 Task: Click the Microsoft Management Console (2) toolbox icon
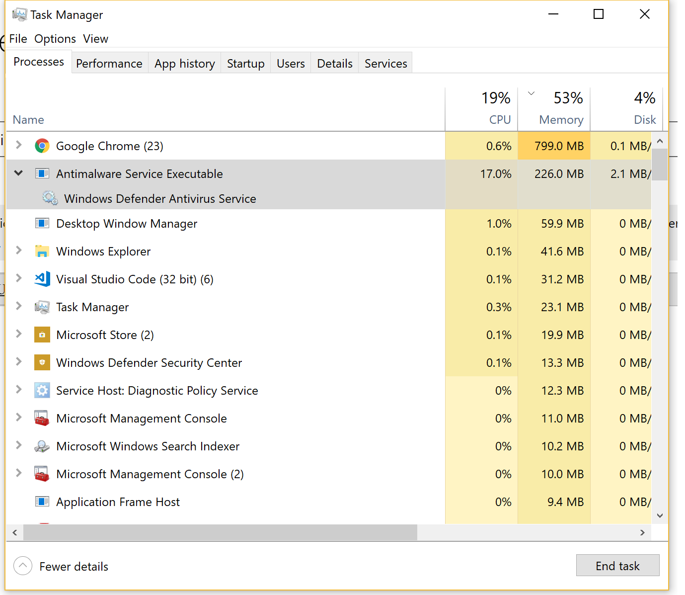(x=42, y=474)
